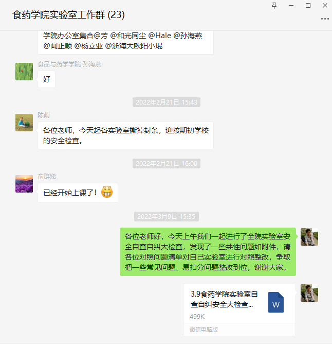332x344 pixels.
Task: Click sender name 食品与药学学院 孙海燕
Action: [x=69, y=64]
